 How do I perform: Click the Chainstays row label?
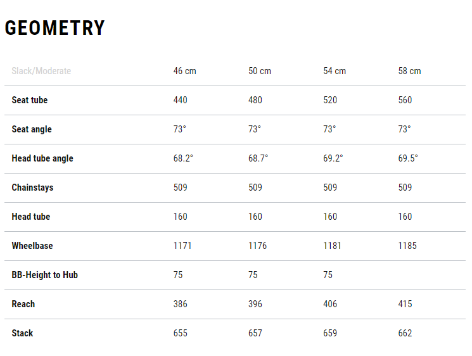32,188
